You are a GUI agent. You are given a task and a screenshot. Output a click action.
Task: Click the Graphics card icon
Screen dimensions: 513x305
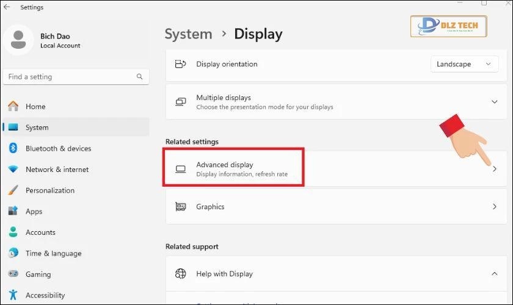pyautogui.click(x=180, y=207)
